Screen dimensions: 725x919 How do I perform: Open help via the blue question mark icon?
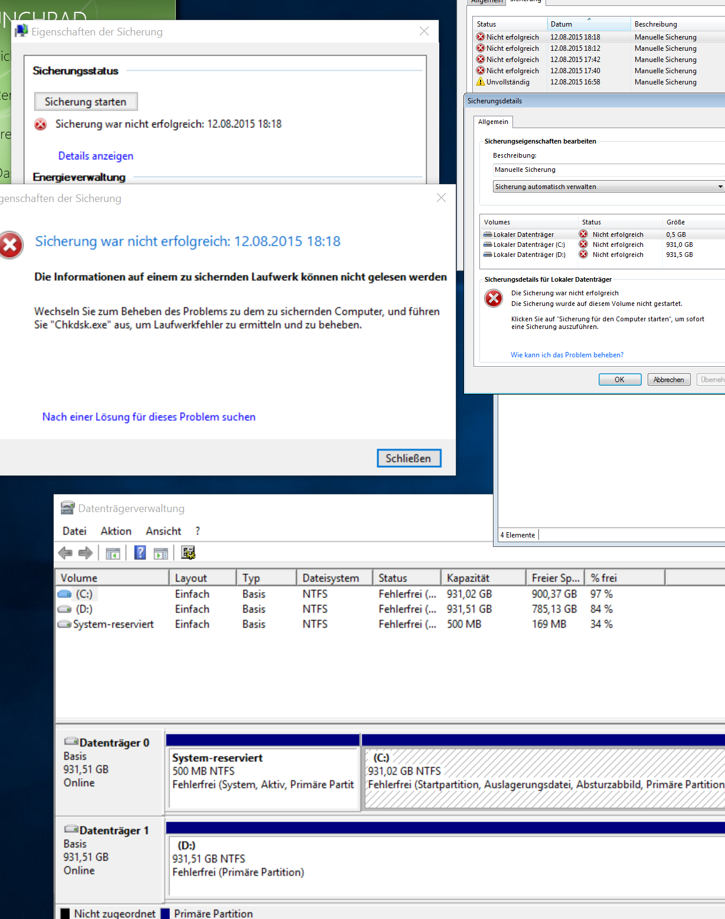(140, 552)
